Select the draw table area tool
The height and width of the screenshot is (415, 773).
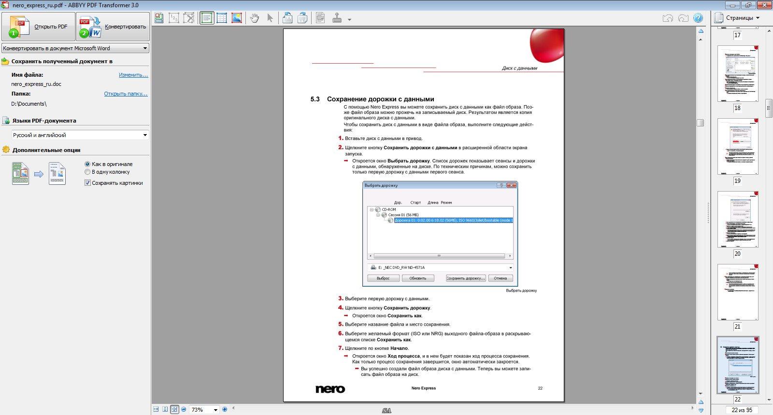222,18
